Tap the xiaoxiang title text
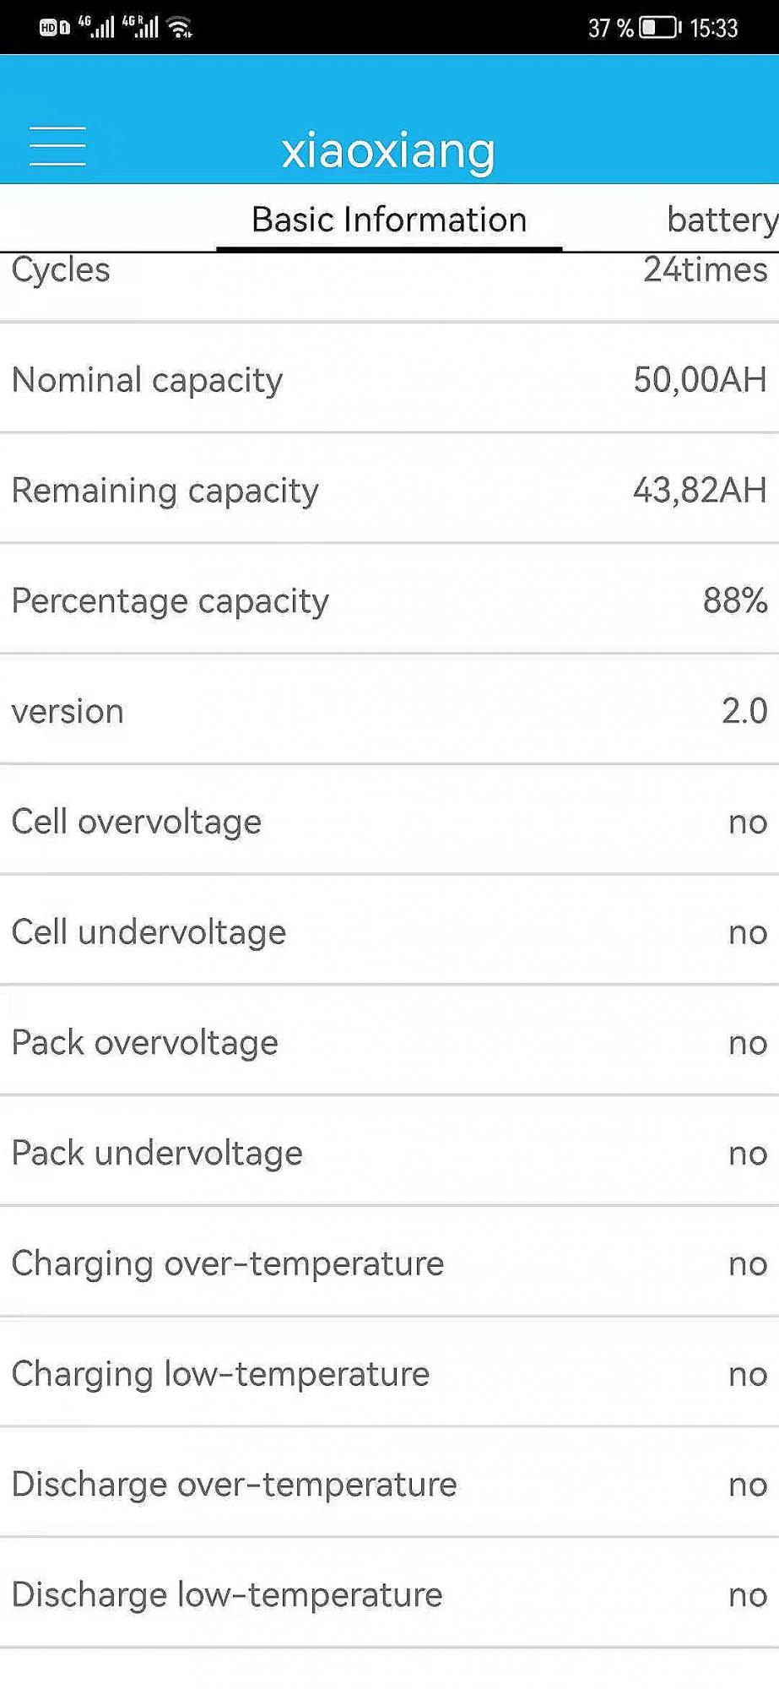The width and height of the screenshot is (779, 1689). point(388,151)
